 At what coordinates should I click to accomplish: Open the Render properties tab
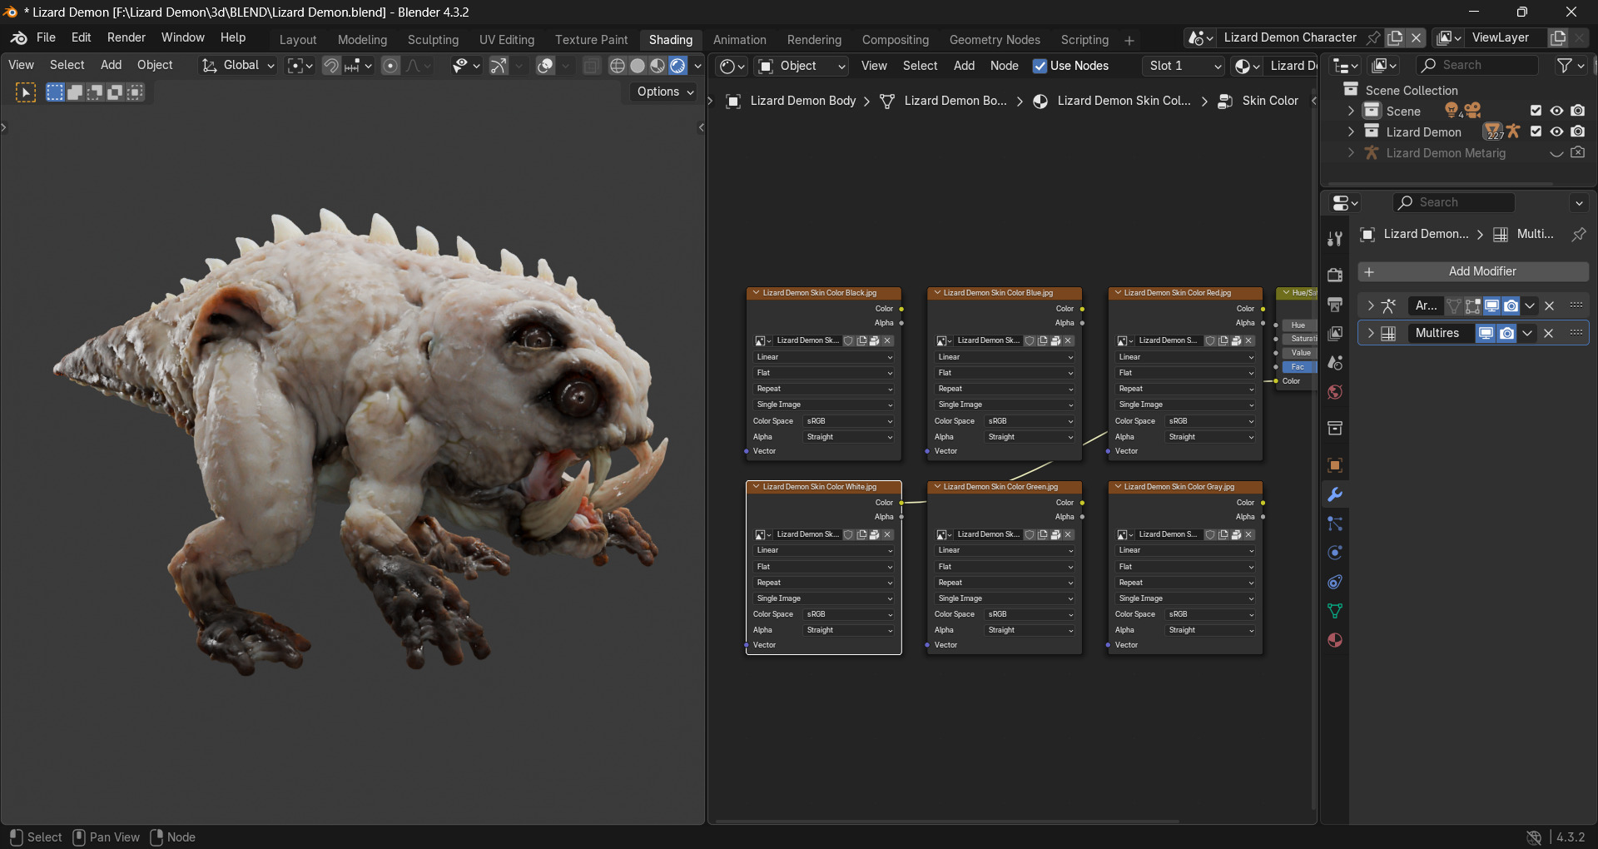pyautogui.click(x=1335, y=275)
